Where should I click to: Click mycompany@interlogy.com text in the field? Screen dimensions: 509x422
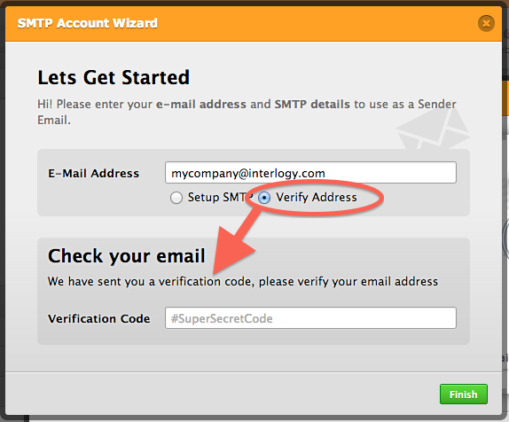click(x=248, y=174)
